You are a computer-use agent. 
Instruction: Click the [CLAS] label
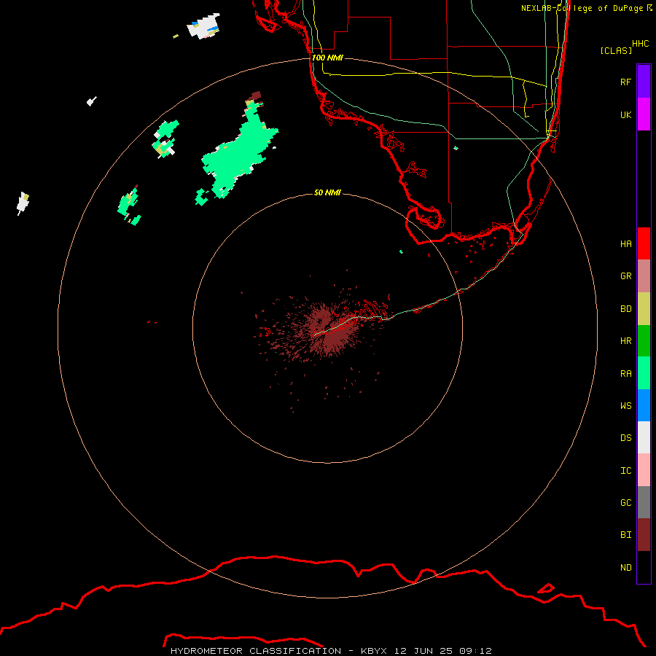tap(616, 50)
